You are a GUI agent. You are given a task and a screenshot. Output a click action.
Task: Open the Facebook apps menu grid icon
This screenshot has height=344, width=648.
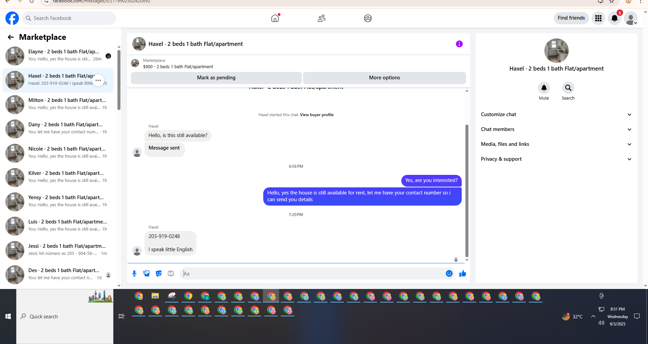pos(598,18)
